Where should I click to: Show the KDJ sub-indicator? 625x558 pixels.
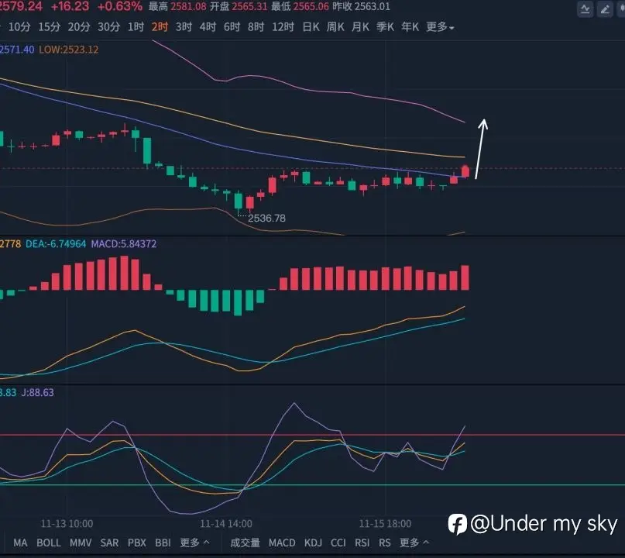pyautogui.click(x=314, y=542)
